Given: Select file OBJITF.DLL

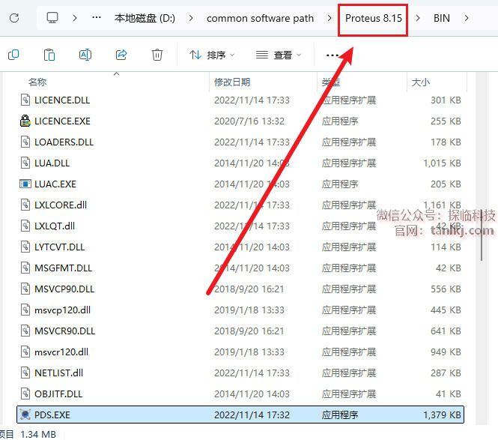Looking at the screenshot, I should click(x=240, y=394).
